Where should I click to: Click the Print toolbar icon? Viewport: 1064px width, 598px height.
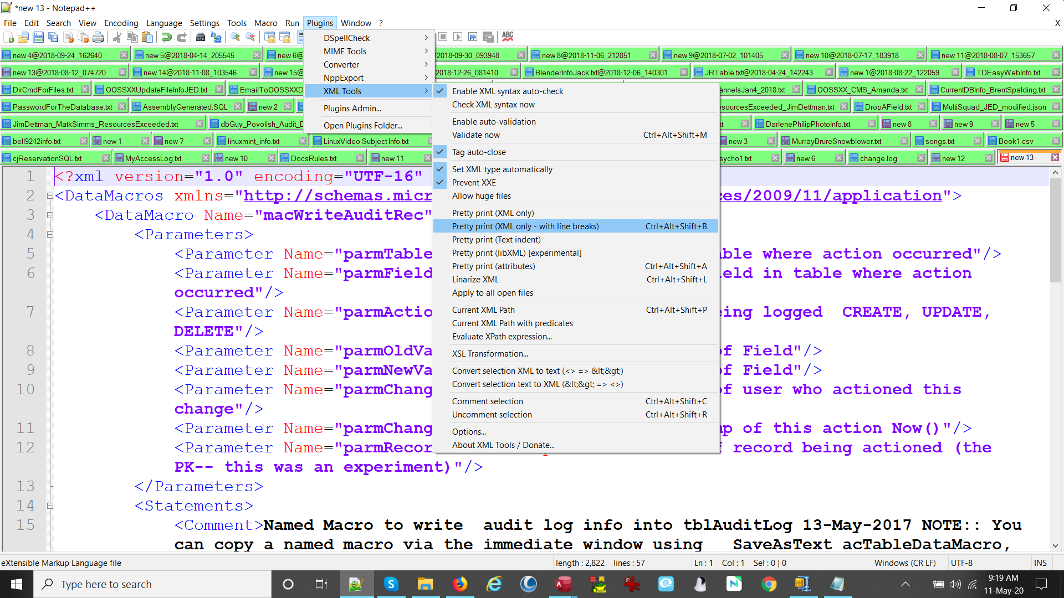coord(98,37)
